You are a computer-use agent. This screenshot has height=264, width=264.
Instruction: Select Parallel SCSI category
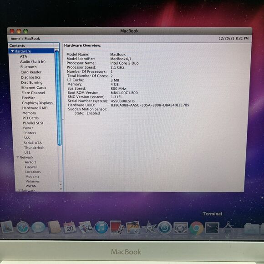[x=33, y=123]
